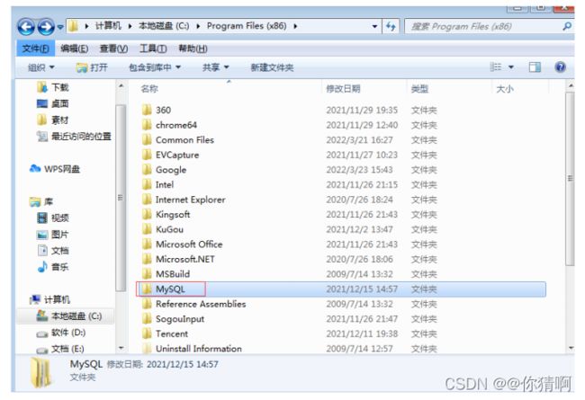Open the 查看(V) menu
Viewport: 585px width, 400px height.
point(113,49)
